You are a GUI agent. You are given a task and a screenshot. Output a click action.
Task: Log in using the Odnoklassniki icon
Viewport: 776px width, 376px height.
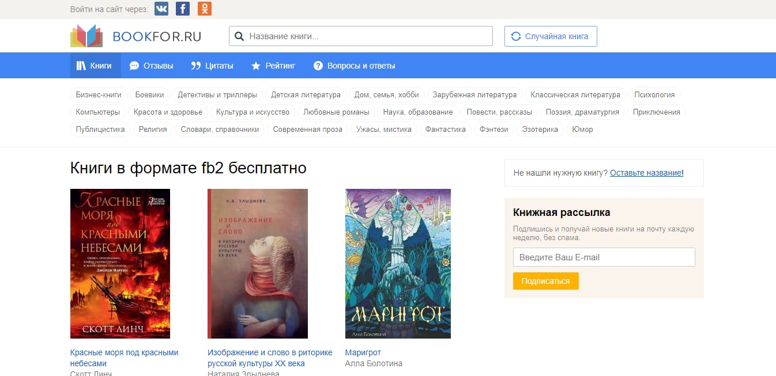click(x=204, y=9)
